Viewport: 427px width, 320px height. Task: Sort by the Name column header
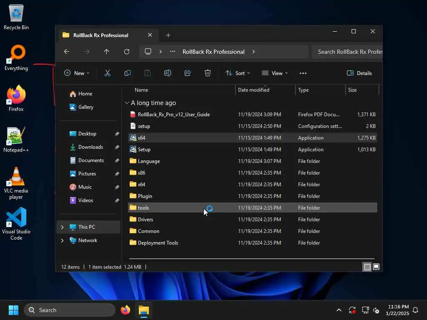(x=141, y=90)
